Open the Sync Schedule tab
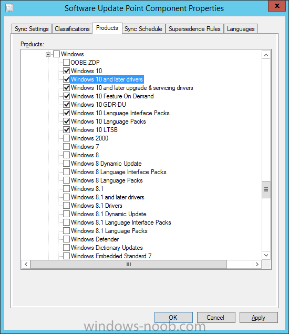Image resolution: width=289 pixels, height=334 pixels. [143, 29]
